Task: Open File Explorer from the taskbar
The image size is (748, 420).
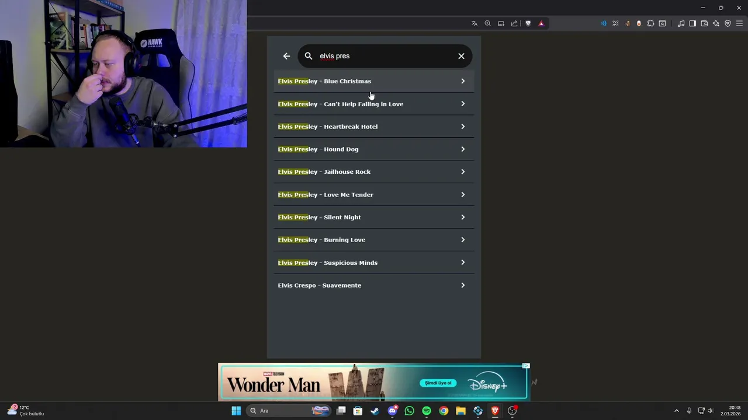Action: tap(460, 411)
